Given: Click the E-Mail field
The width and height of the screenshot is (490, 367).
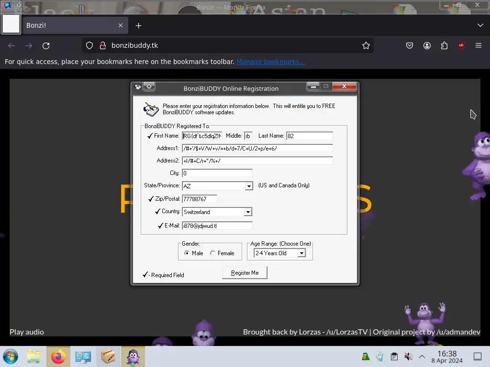Looking at the screenshot, I should point(217,226).
